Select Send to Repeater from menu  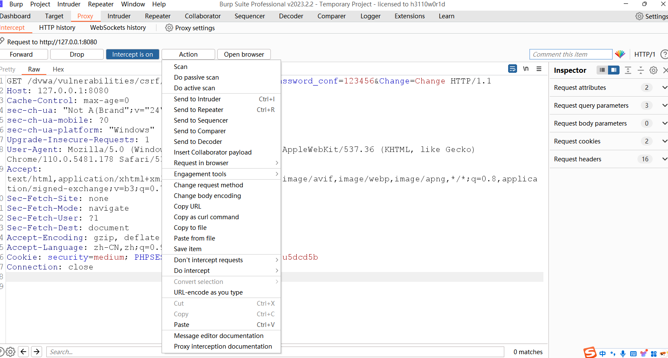222,109
